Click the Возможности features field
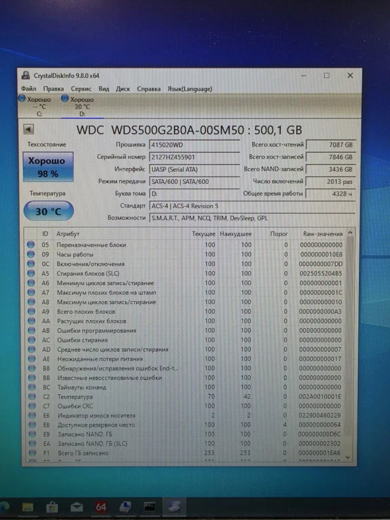390x520 pixels. coord(252,218)
